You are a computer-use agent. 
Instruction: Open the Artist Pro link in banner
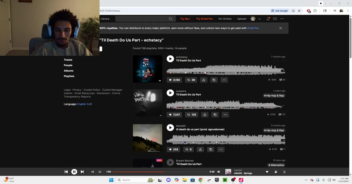(x=253, y=28)
